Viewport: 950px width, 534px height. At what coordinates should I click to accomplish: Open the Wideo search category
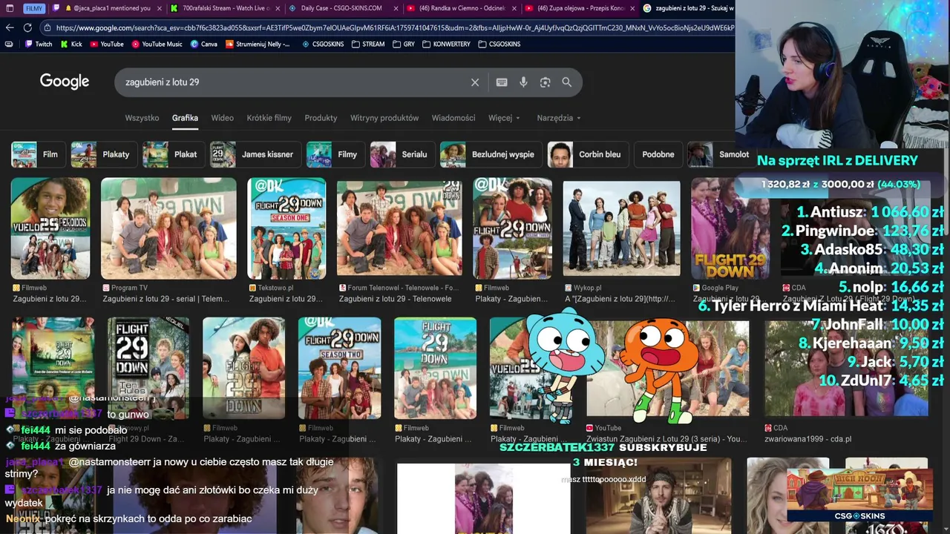click(222, 118)
